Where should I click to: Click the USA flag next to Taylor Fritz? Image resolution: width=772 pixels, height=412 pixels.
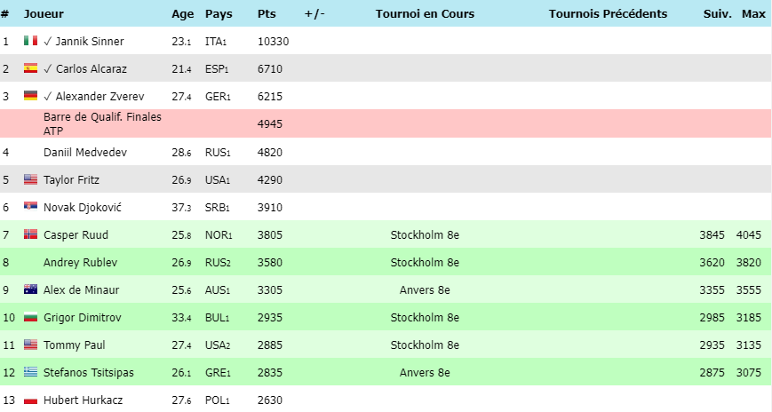30,179
